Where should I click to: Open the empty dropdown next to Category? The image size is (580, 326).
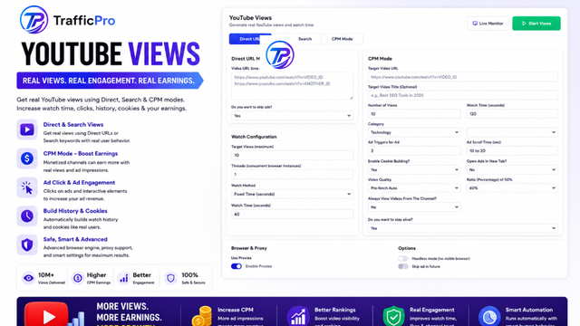pos(512,132)
